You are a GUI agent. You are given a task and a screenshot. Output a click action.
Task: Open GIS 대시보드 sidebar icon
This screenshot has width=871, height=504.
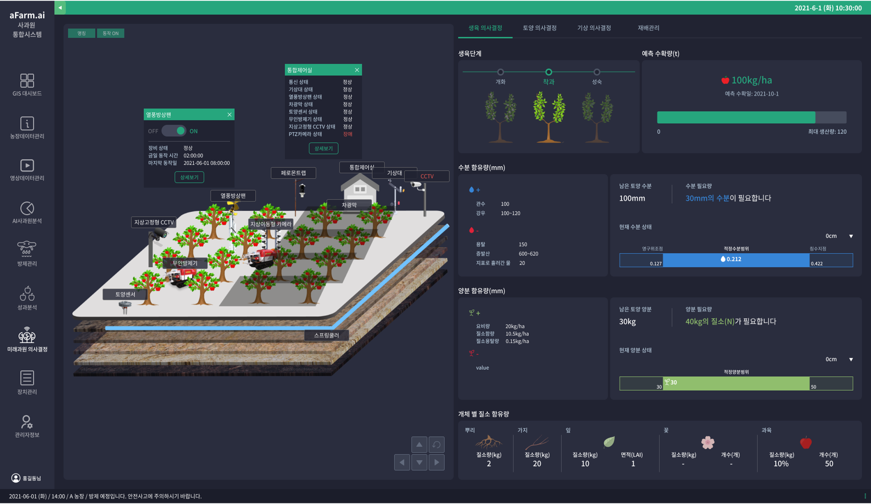[x=27, y=80]
